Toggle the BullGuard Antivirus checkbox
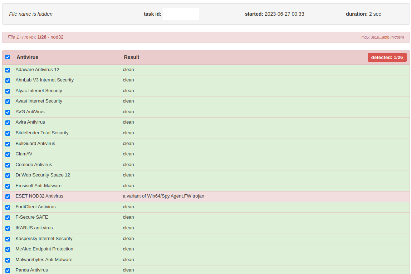 click(8, 144)
